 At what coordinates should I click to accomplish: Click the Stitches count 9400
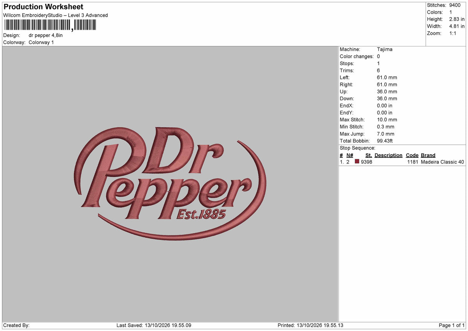[x=455, y=5]
